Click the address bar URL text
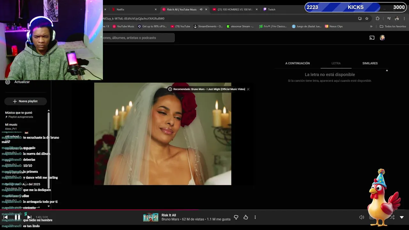The width and height of the screenshot is (409, 230). 134,19
